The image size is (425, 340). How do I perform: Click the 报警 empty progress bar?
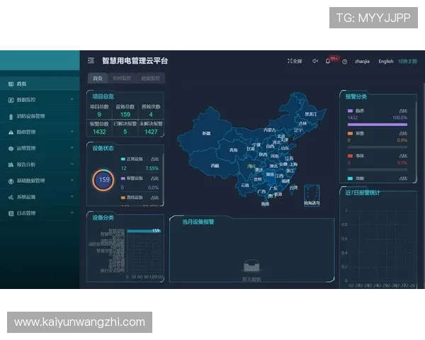click(378, 147)
